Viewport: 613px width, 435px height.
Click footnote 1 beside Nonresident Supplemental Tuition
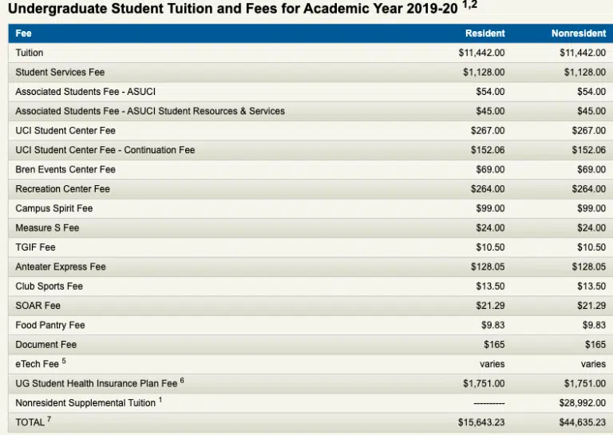click(160, 400)
